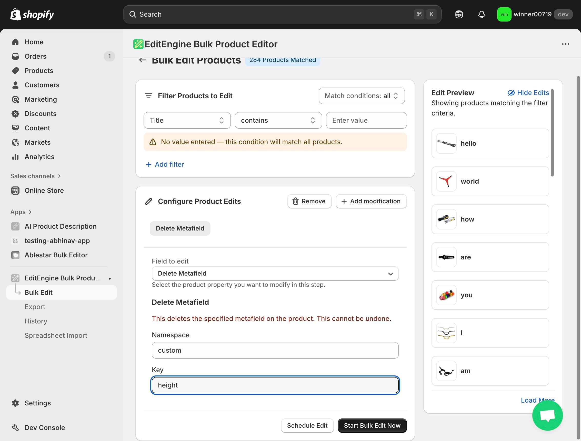581x441 pixels.
Task: Expand the Sales channels section
Action: [35, 176]
